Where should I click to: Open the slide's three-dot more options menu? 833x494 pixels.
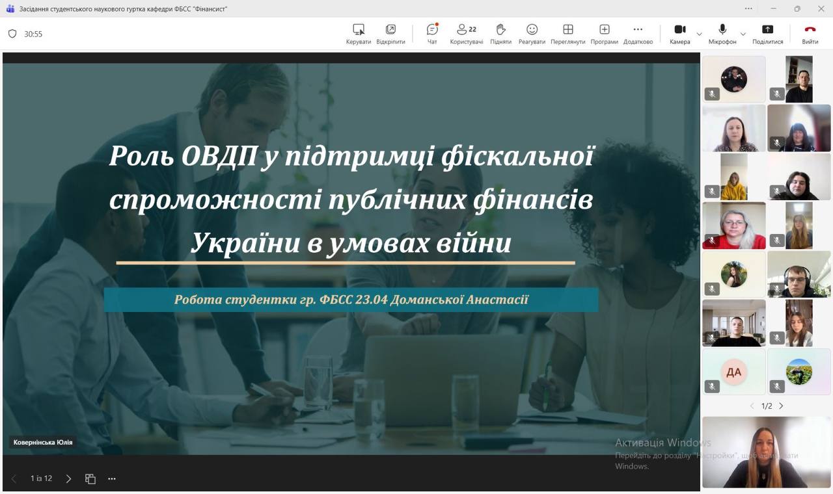pos(112,479)
